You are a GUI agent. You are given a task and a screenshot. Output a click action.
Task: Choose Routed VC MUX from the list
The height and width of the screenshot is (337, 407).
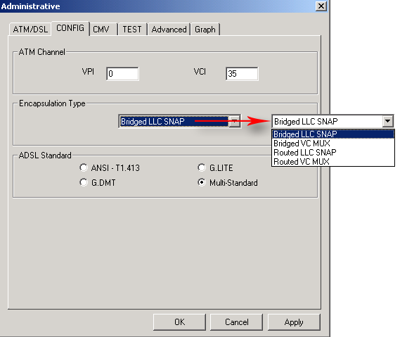point(333,162)
